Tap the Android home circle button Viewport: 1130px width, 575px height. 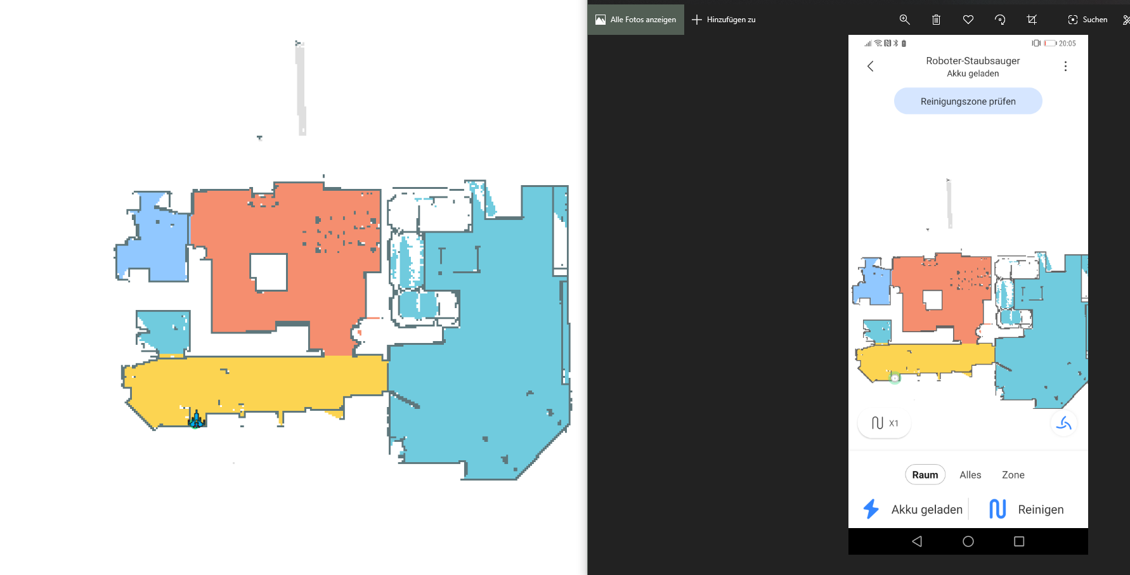[x=968, y=541]
